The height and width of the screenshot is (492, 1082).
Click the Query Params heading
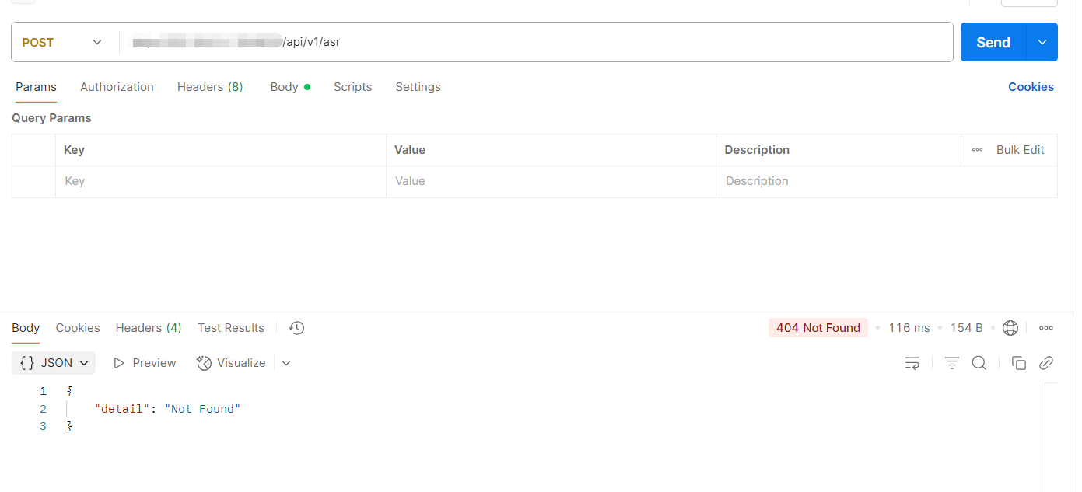(51, 118)
